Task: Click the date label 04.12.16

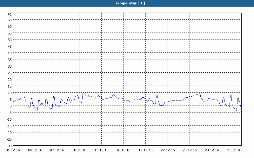Action: click(35, 150)
